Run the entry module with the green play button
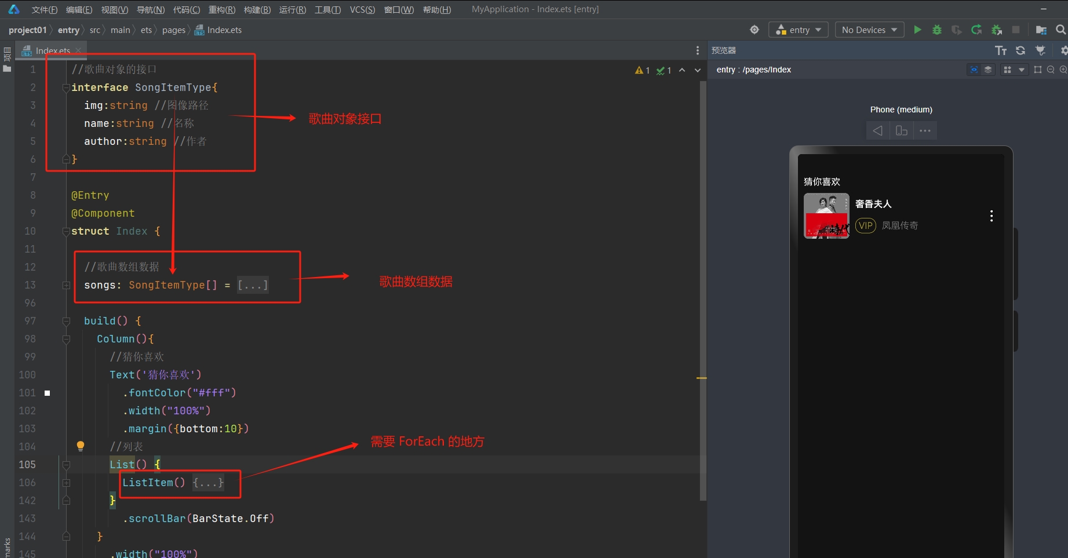Screen dimensions: 1068x558 (x=917, y=30)
